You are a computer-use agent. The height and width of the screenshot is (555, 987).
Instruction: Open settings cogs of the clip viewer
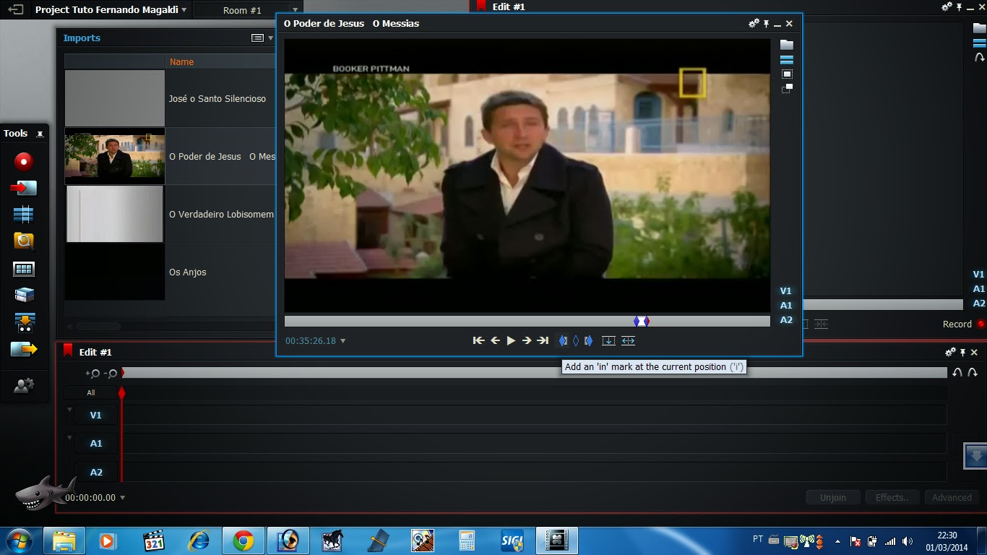click(754, 23)
